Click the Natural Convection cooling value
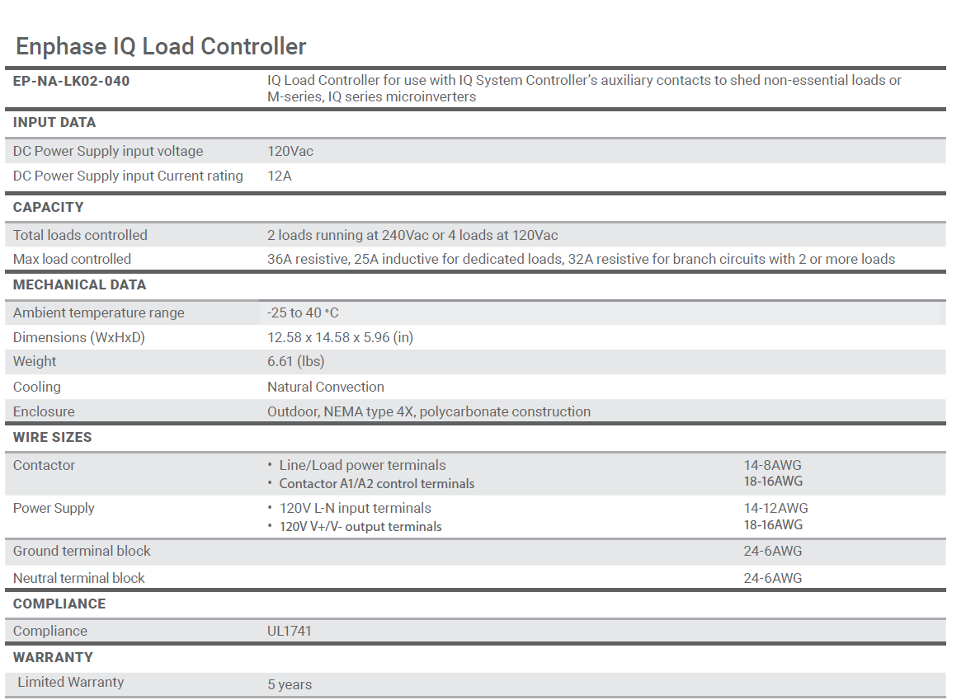 tap(326, 387)
